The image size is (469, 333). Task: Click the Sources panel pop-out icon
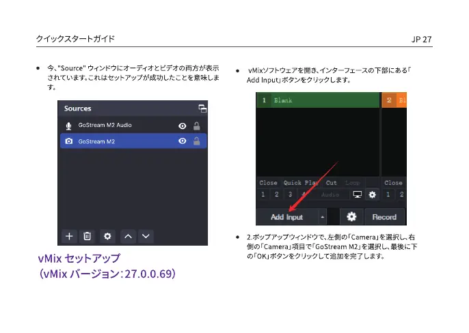202,108
